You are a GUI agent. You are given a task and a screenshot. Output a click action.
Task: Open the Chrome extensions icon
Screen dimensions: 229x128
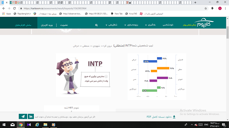[212, 9]
